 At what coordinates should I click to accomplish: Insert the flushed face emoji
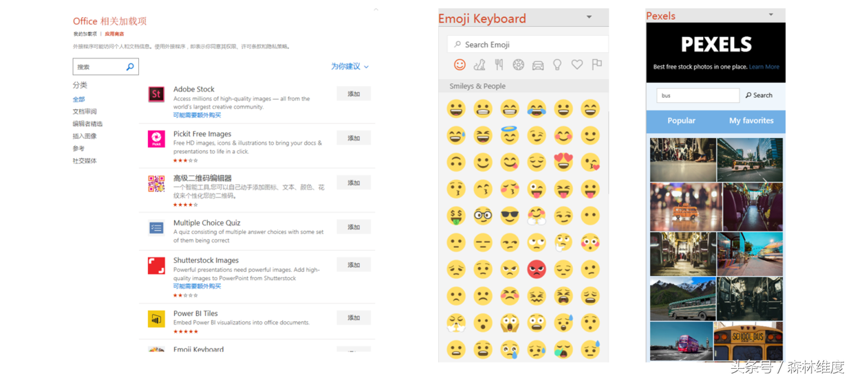tap(590, 242)
